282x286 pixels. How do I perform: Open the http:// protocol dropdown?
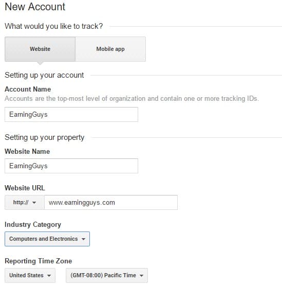click(x=25, y=202)
